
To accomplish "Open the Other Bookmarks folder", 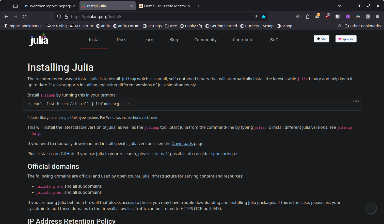I will coord(363,26).
